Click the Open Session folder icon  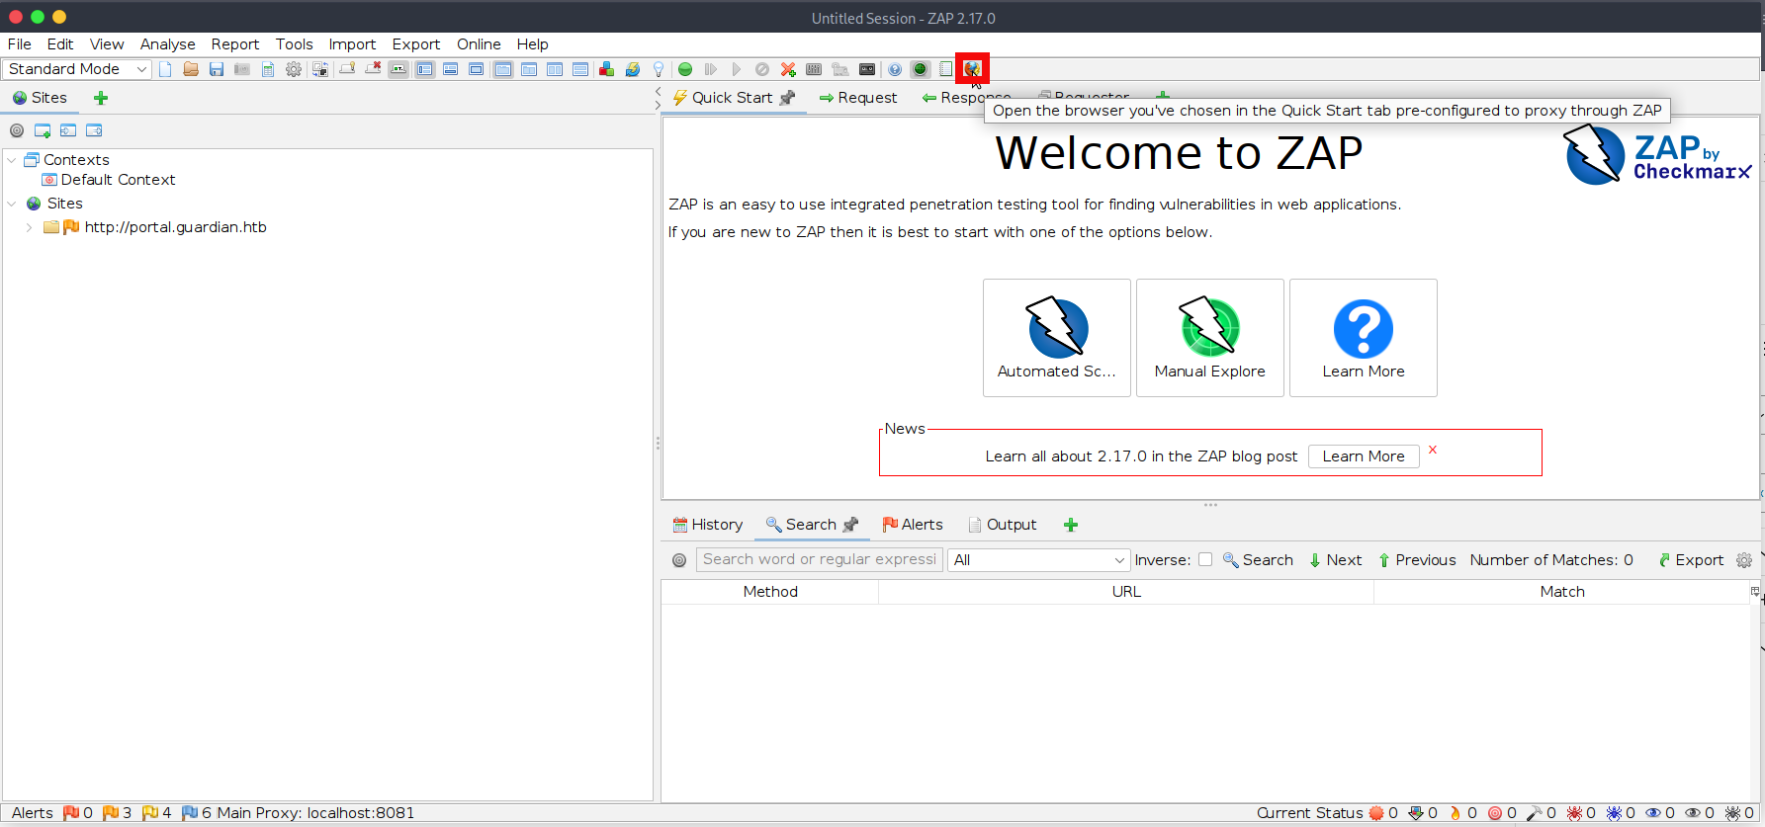tap(191, 69)
